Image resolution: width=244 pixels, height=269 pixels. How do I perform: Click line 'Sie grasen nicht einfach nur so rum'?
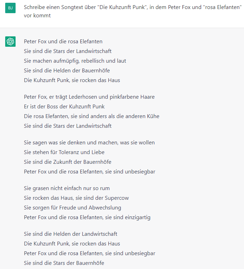point(66,188)
